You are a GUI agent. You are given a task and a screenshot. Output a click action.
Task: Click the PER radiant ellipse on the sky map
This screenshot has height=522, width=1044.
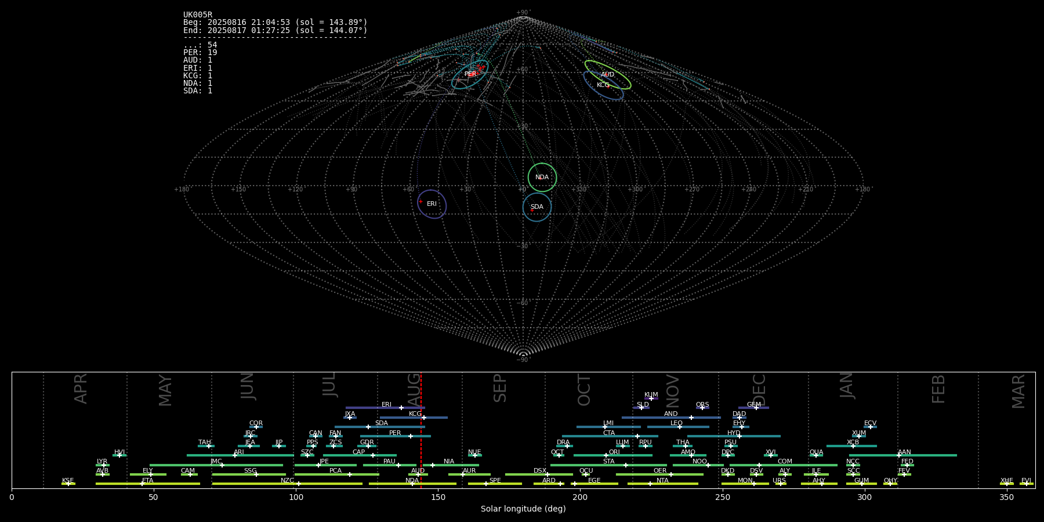click(470, 74)
